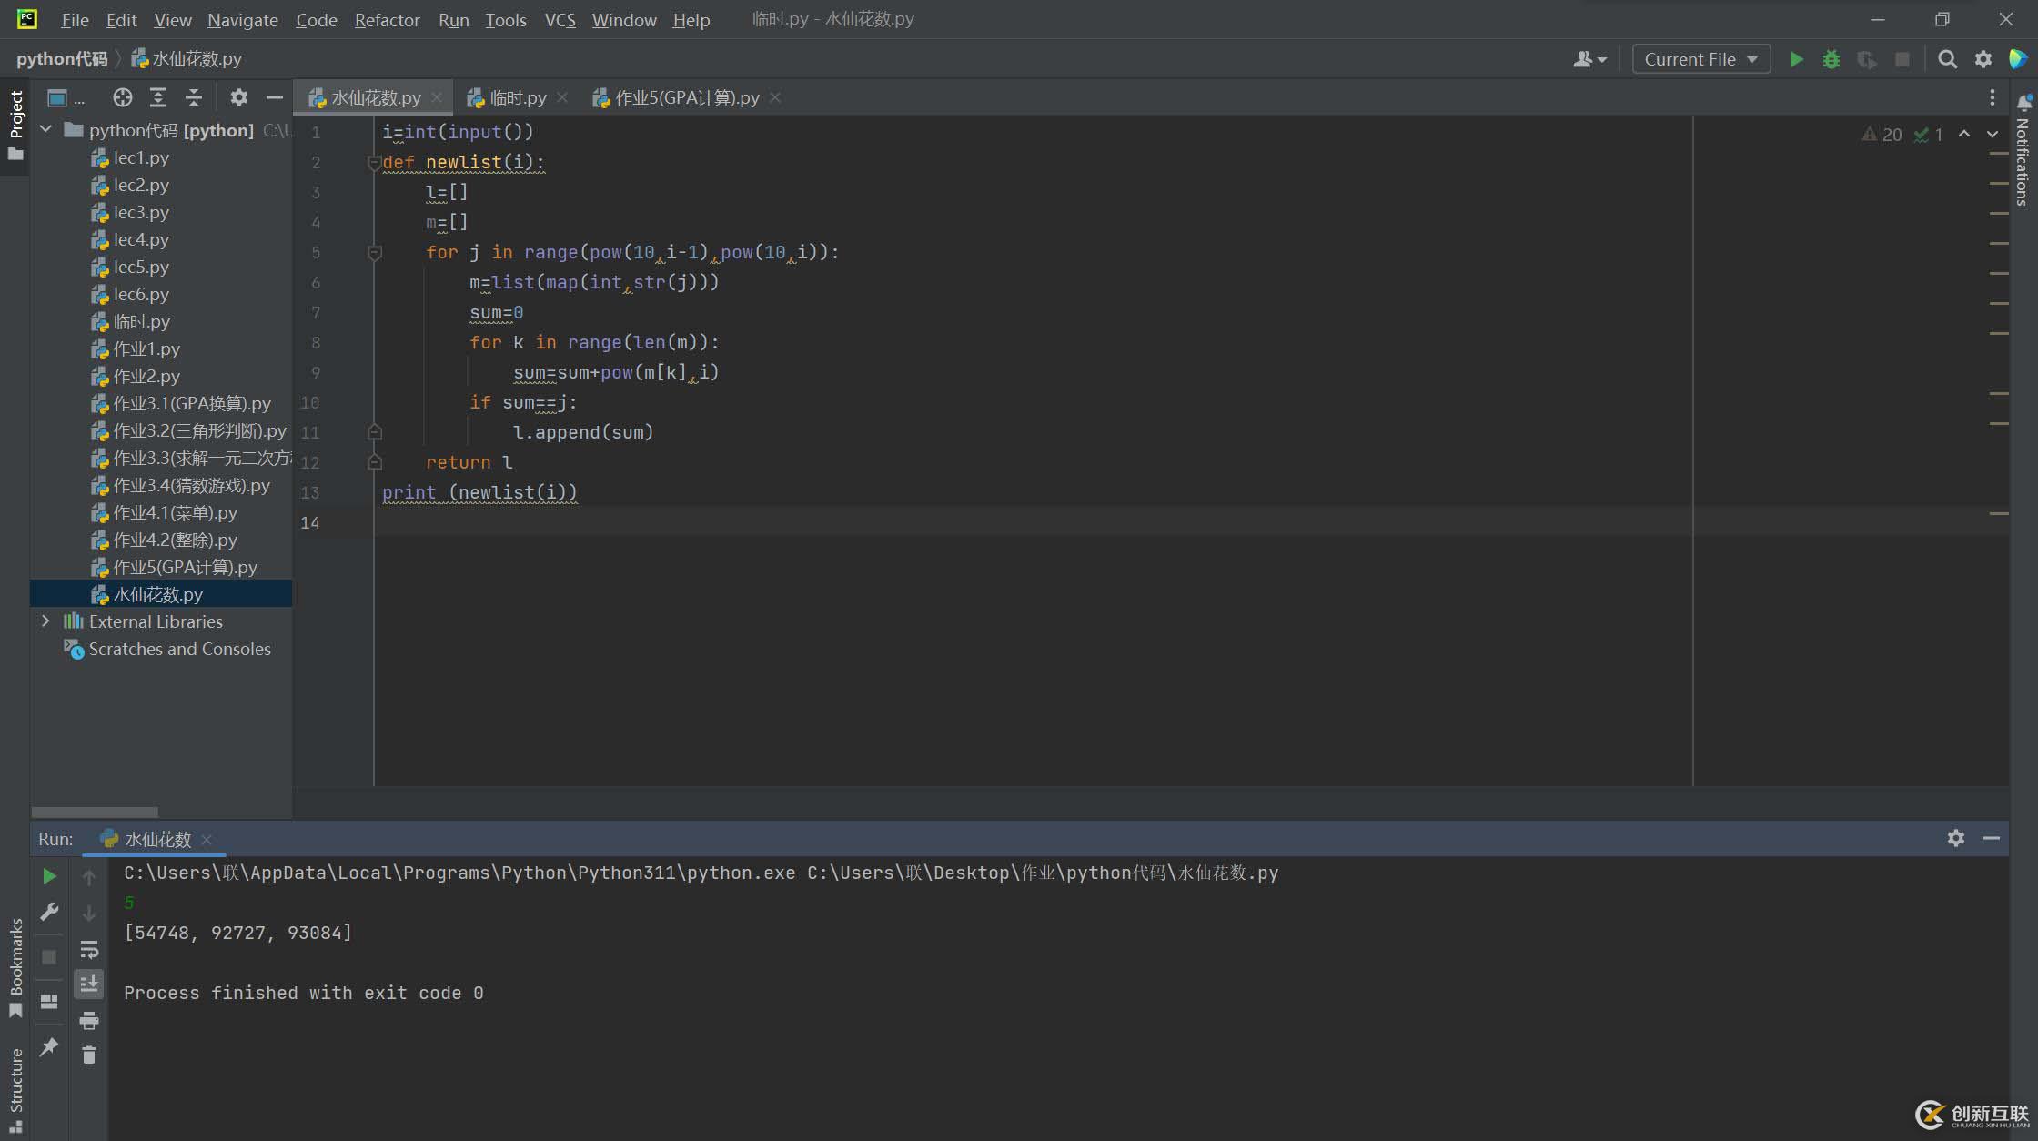Image resolution: width=2038 pixels, height=1141 pixels.
Task: Click line 10 number in editor gutter
Action: tap(309, 402)
